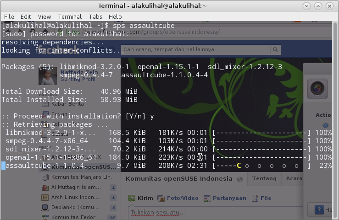This screenshot has height=220, width=339.
Task: Select Kirim to write a post
Action: (x=145, y=198)
